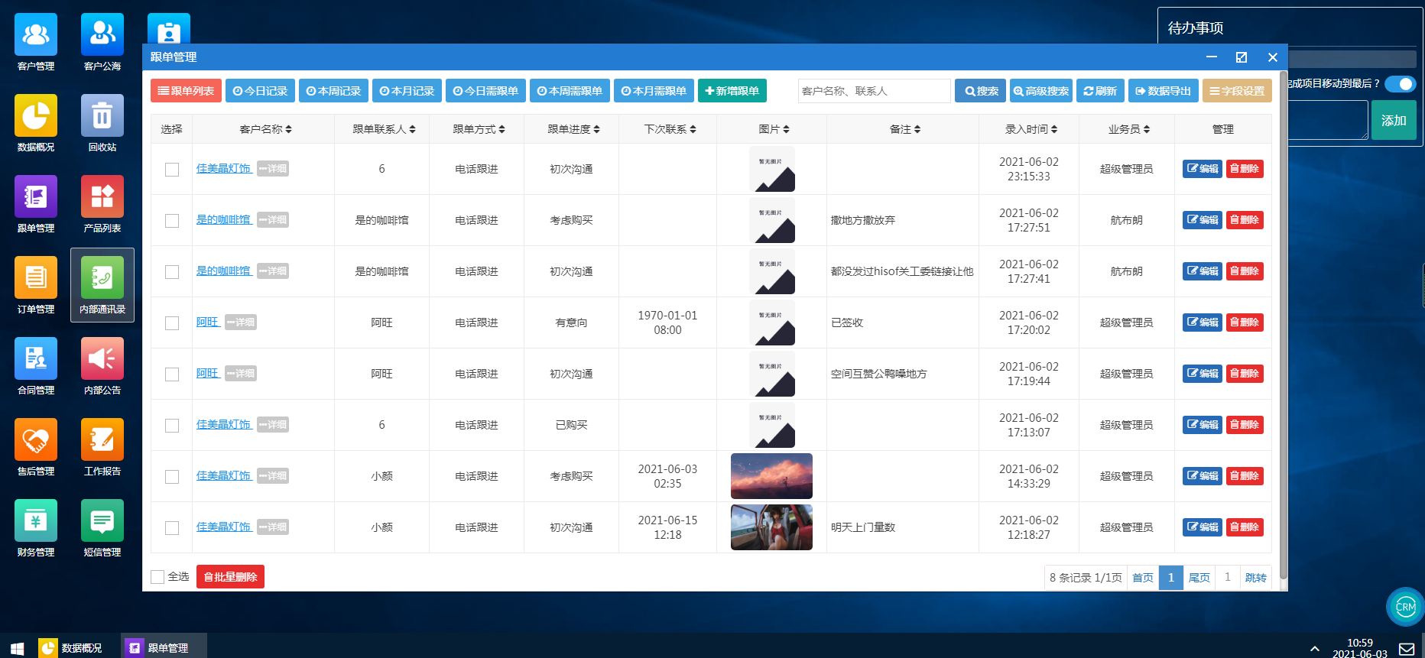
Task: Switch to the 本月需跟单 tab
Action: point(654,91)
